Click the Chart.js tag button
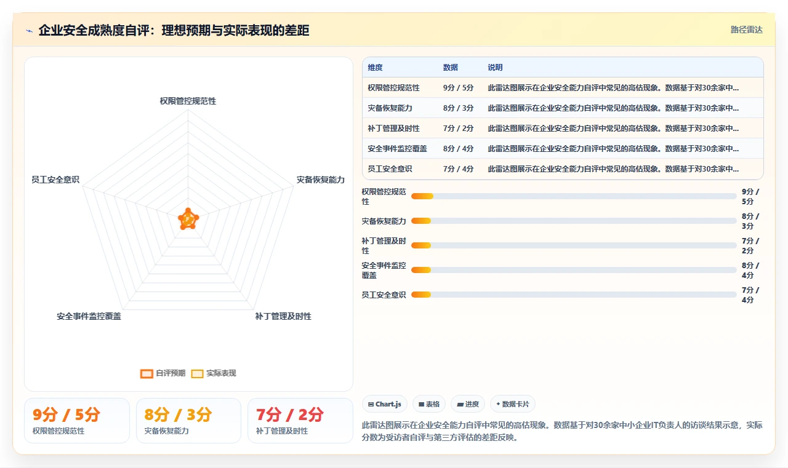Image resolution: width=788 pixels, height=468 pixels. tap(385, 404)
